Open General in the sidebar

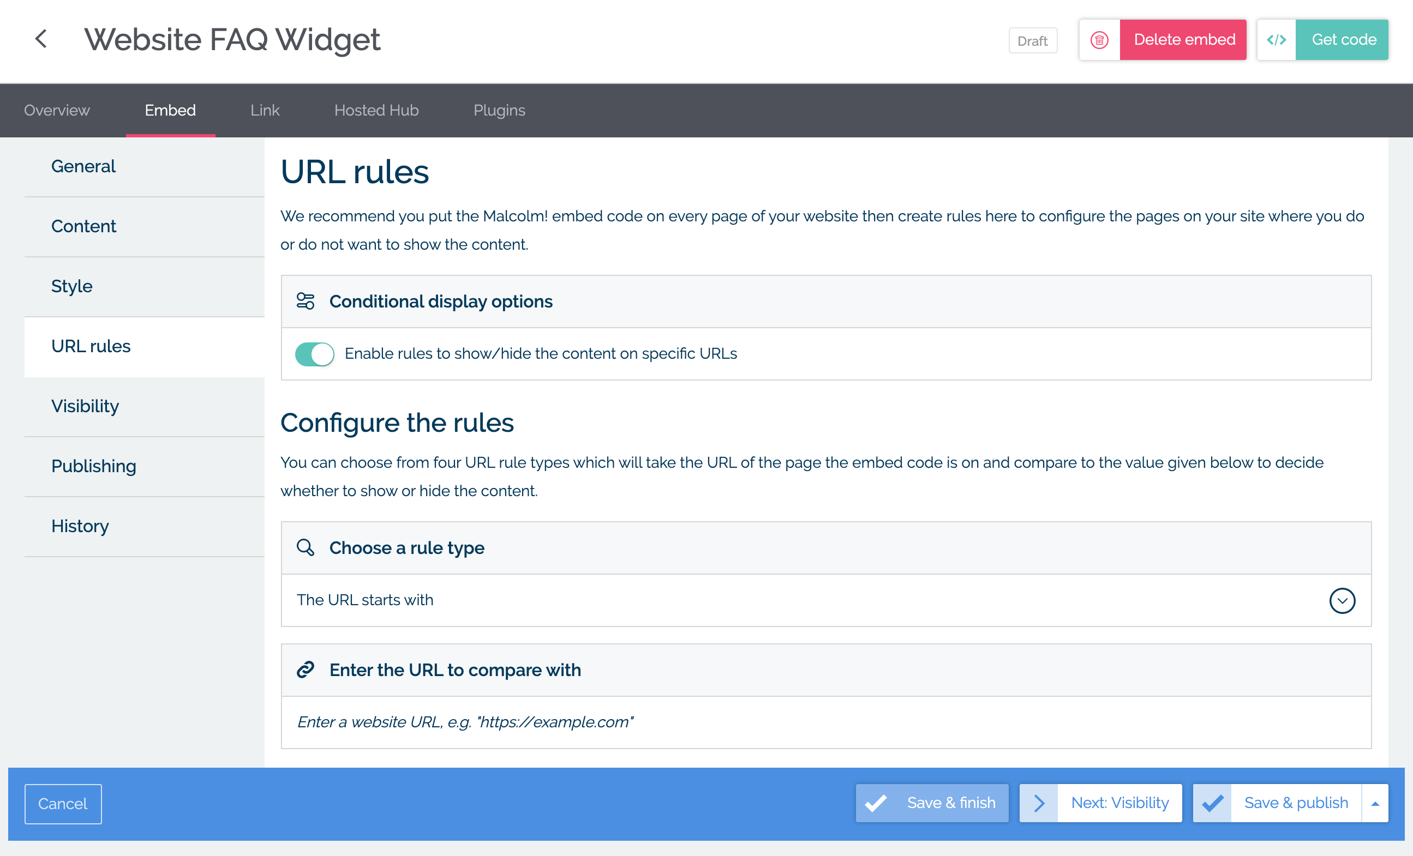tap(145, 167)
